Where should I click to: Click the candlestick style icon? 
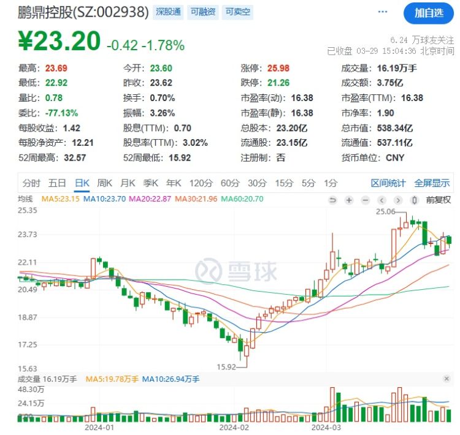[415, 200]
